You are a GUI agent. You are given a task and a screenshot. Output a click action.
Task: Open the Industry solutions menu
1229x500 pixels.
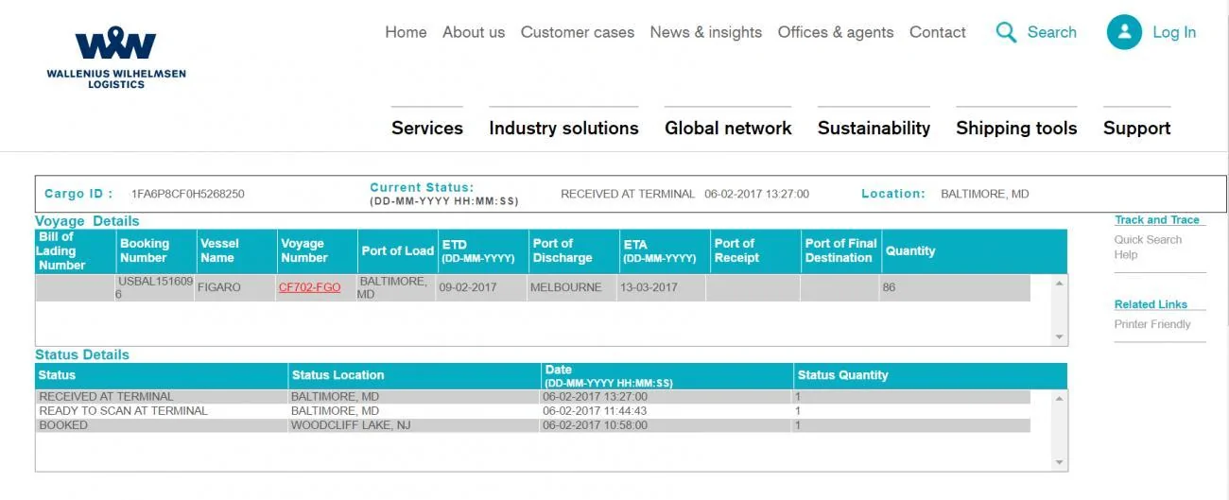(563, 128)
